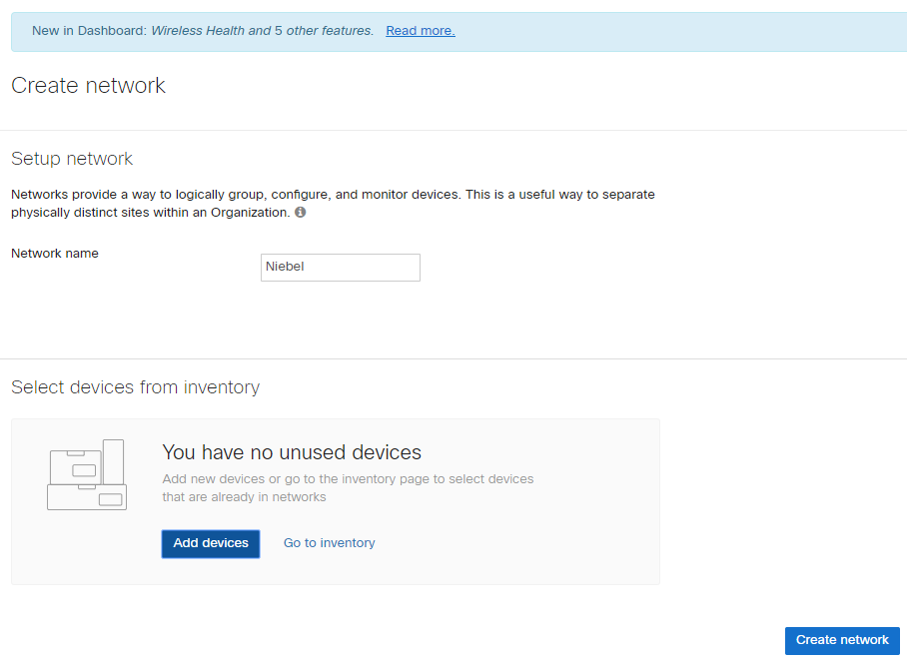Click the "Network name" field label
The image size is (907, 667).
[55, 254]
